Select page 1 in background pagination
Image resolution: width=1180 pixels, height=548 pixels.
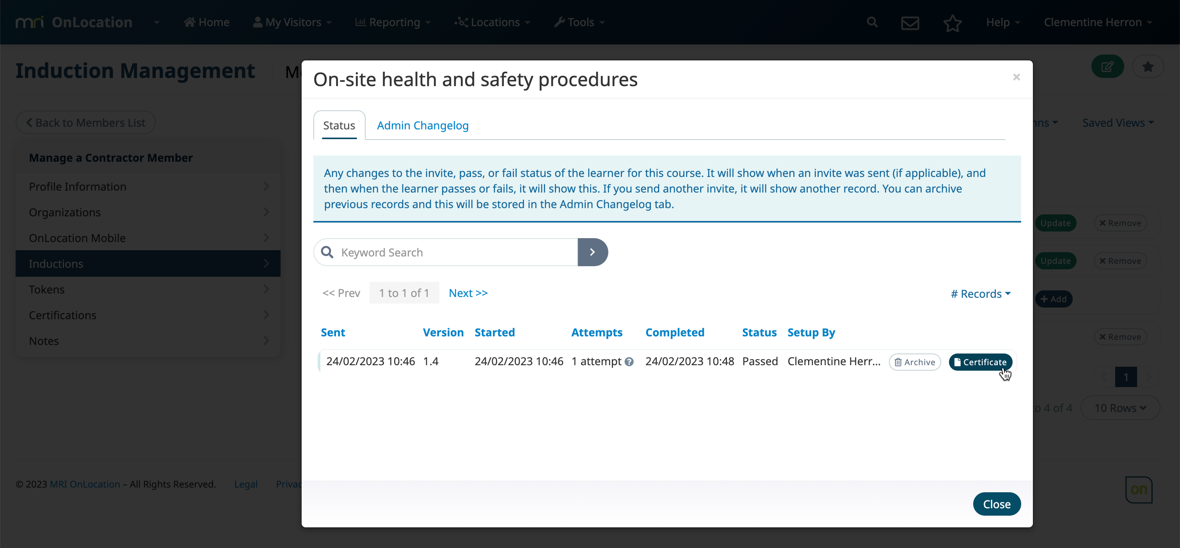[x=1126, y=377]
